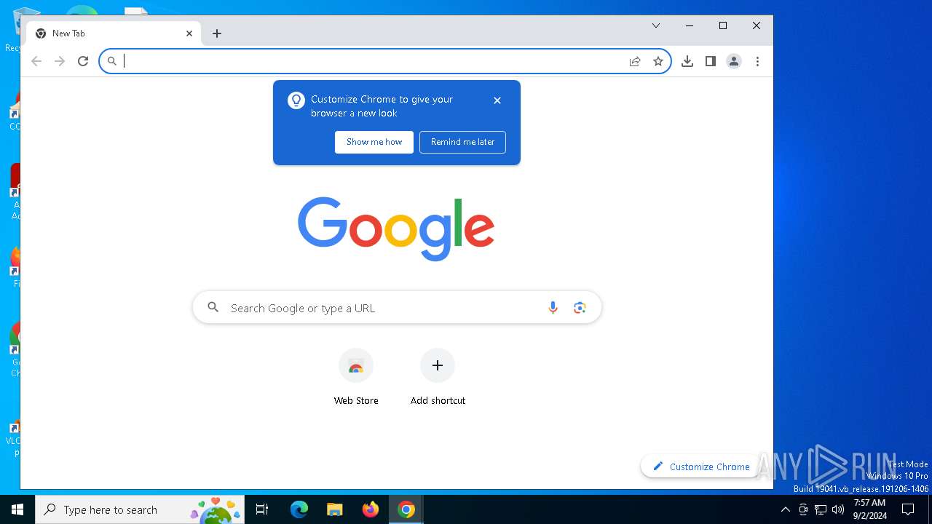
Task: Start voice search with the microphone icon
Action: (x=553, y=308)
